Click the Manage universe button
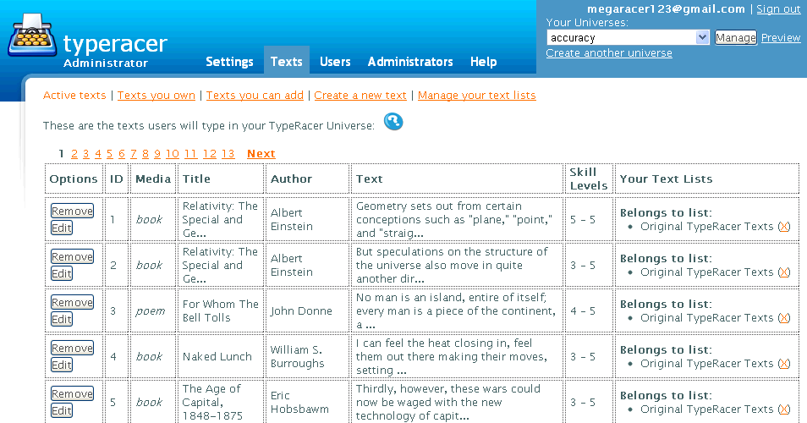Image resolution: width=807 pixels, height=423 pixels. coord(735,38)
